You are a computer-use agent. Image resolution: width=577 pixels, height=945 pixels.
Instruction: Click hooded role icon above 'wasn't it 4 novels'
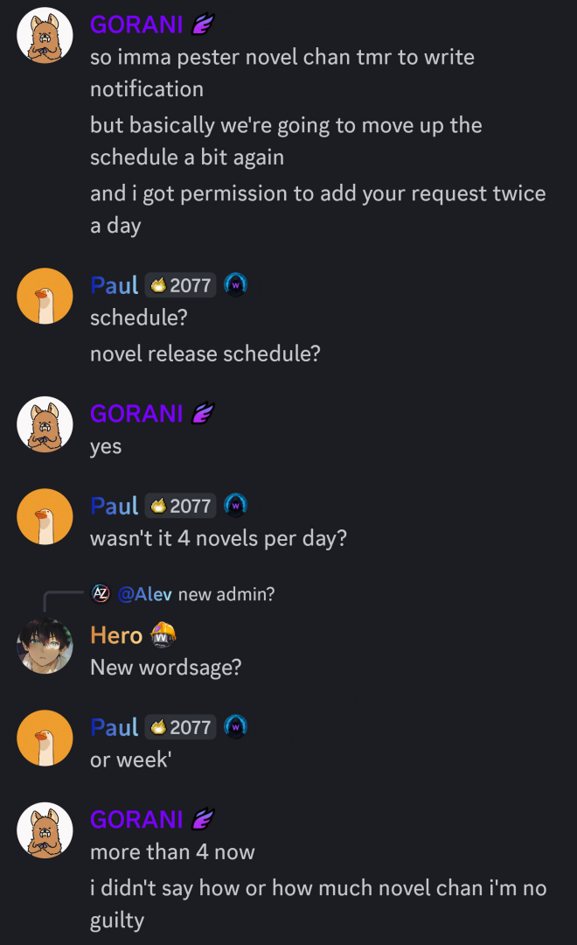(x=235, y=506)
